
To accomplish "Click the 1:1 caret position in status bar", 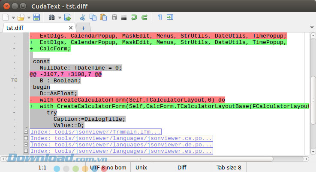I will point(42,168).
